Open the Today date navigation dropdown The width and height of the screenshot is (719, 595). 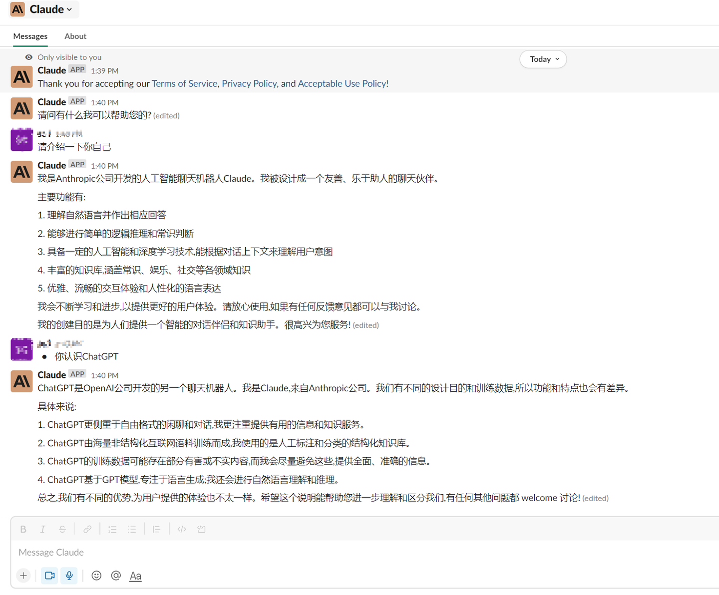543,59
